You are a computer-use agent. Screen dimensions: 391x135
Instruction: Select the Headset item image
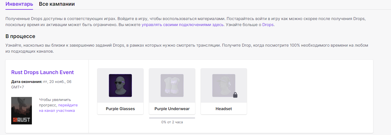(224, 86)
